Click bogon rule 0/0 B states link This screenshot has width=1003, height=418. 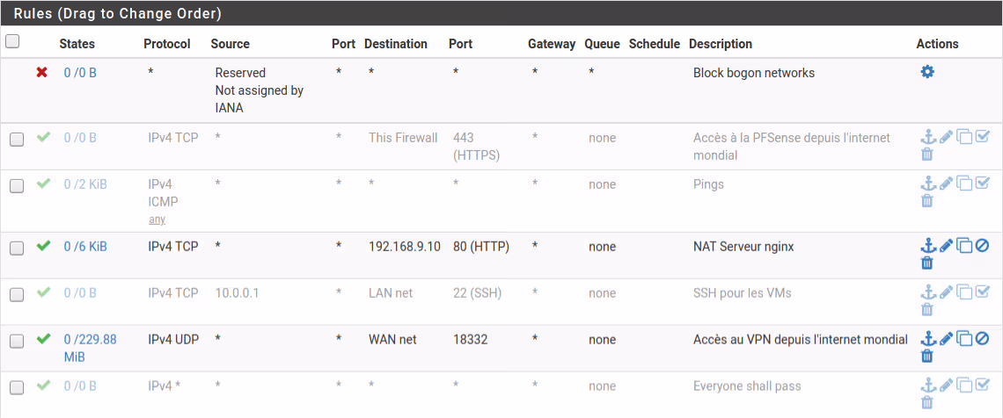tap(80, 73)
